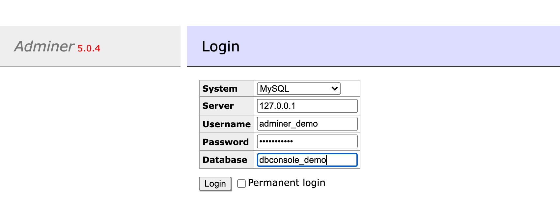Submit the form with the Login button
This screenshot has height=211, width=560.
[x=215, y=184]
